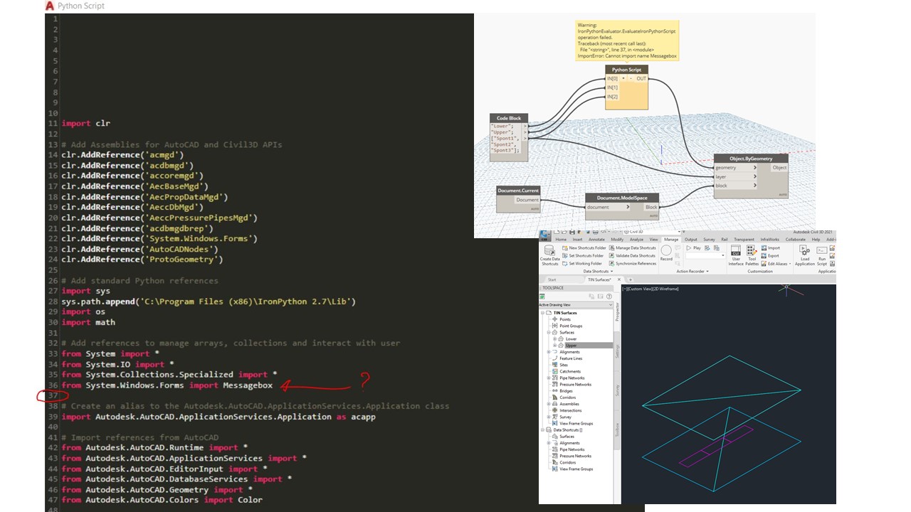This screenshot has width=911, height=512.
Task: Open the Settings vertical toolspace tab
Action: (x=617, y=352)
